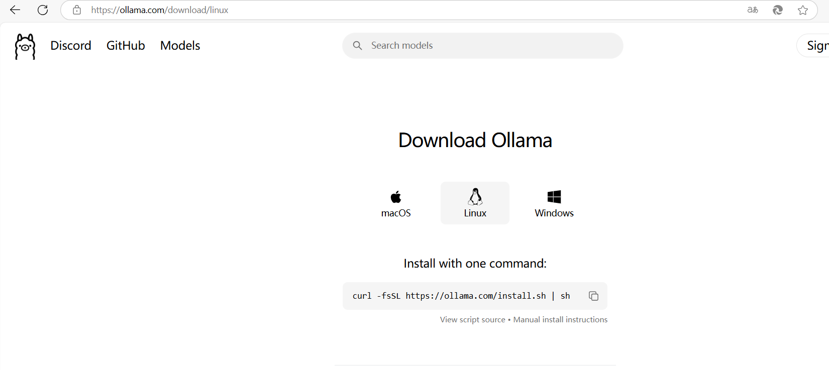Select the macOS download tab
The width and height of the screenshot is (829, 370).
pos(396,203)
